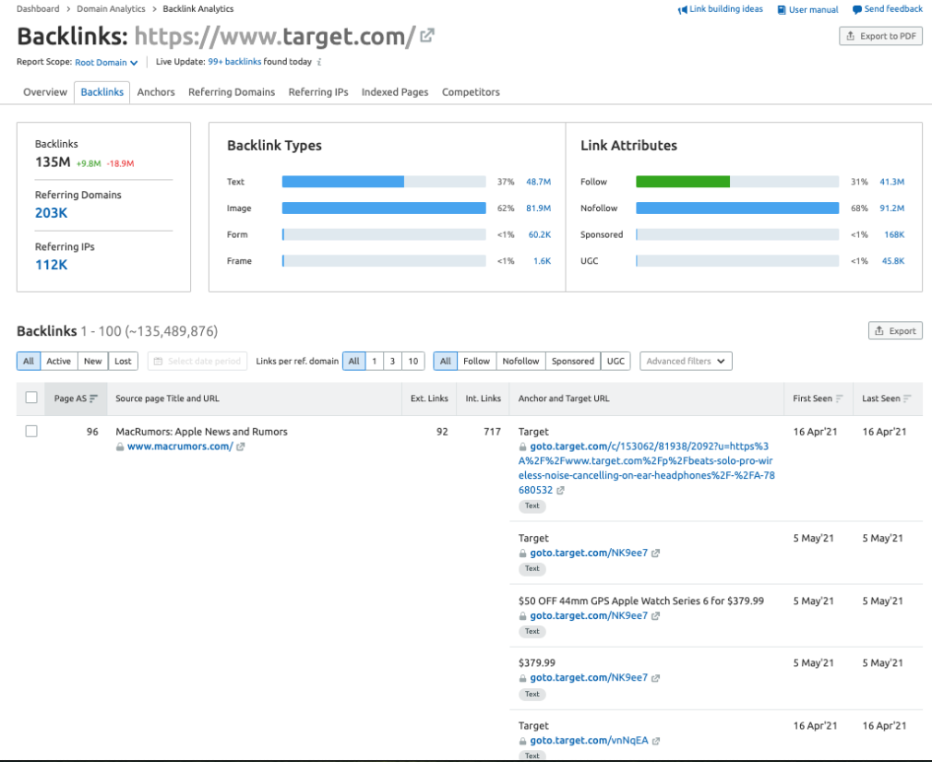Image resolution: width=932 pixels, height=762 pixels.
Task: Set links per ref. domain to 3
Action: [x=392, y=361]
